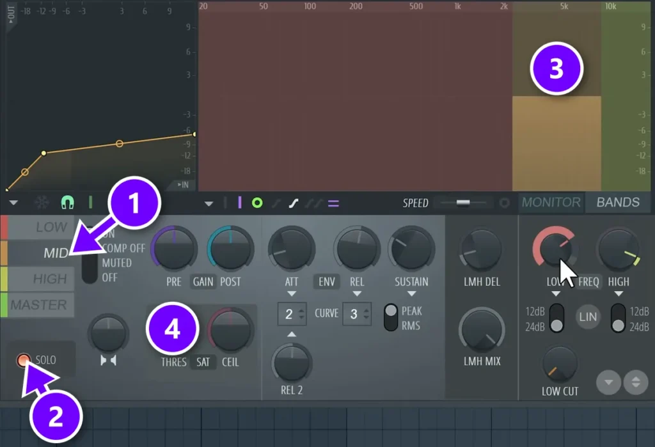This screenshot has height=447, width=655.
Task: Click the round down-arrow button near LOW CUT
Action: click(x=608, y=382)
